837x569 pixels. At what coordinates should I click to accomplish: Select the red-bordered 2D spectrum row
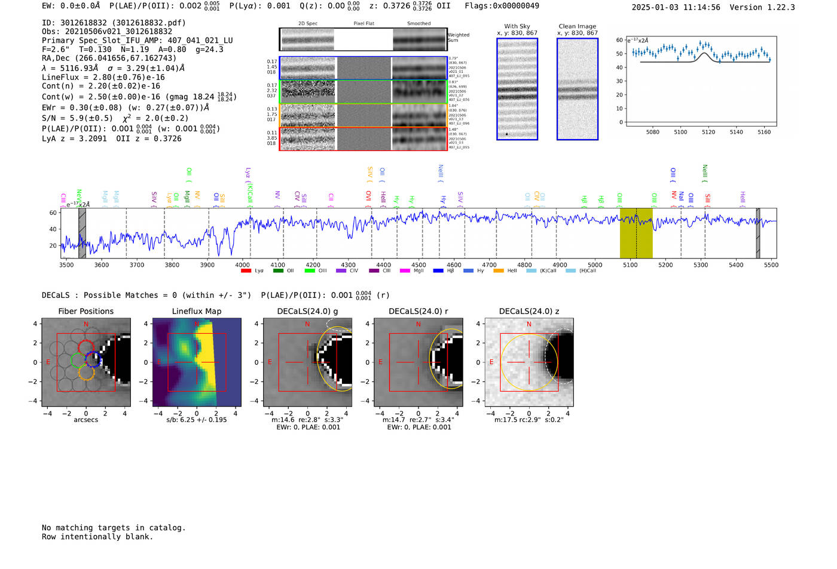pyautogui.click(x=363, y=139)
